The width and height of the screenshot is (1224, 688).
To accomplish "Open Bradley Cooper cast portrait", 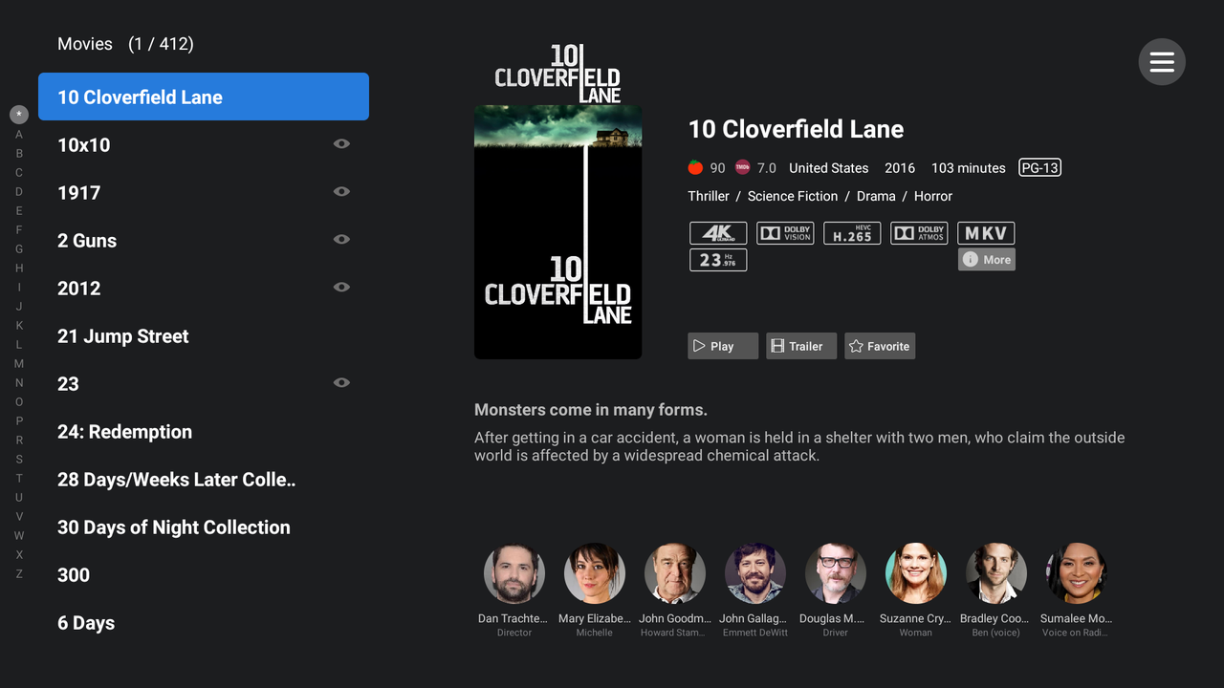I will coord(996,573).
